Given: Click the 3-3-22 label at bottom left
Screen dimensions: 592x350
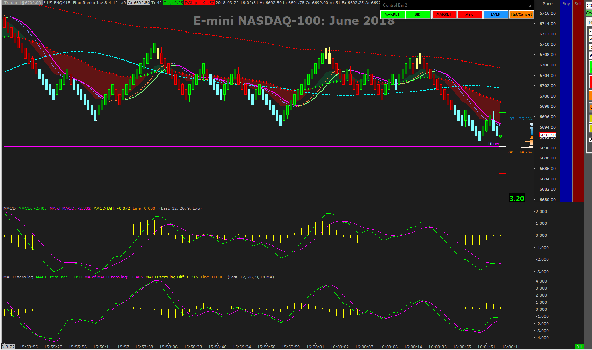Looking at the screenshot, I should pos(8,347).
